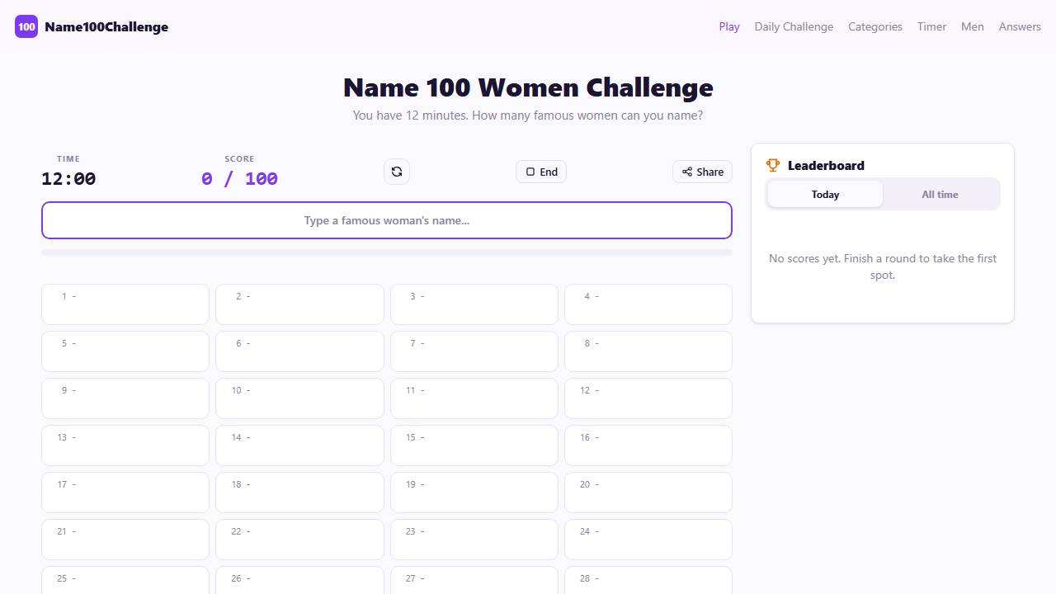The width and height of the screenshot is (1056, 594).
Task: Click the TIME label
Action: [x=68, y=158]
